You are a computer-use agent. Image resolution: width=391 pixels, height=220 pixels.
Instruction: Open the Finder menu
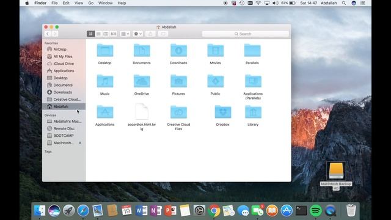click(40, 3)
